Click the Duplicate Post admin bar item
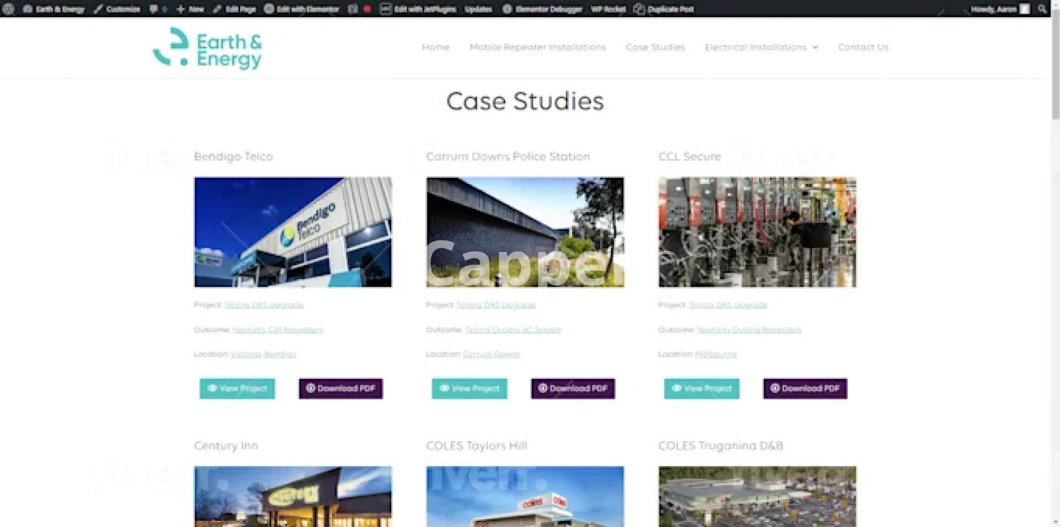 pos(664,9)
